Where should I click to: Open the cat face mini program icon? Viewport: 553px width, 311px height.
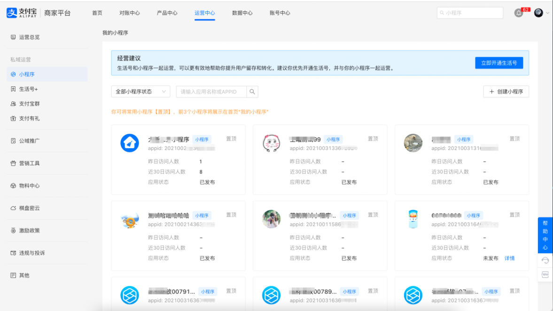(x=271, y=143)
